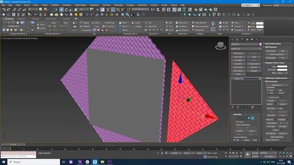Open the Create tab plus icon
The height and width of the screenshot is (165, 294).
(x=232, y=39)
